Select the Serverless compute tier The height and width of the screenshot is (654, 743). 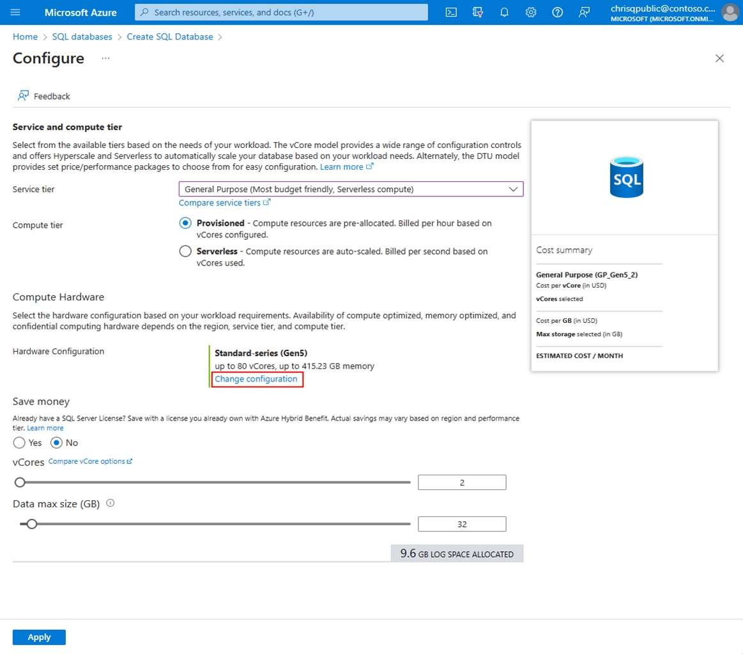pyautogui.click(x=185, y=251)
